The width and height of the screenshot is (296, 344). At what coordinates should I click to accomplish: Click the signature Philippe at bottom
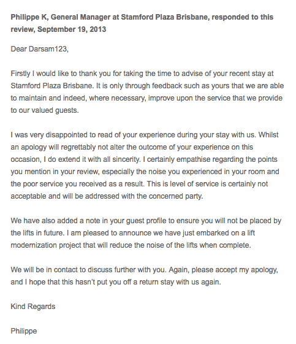pos(24,331)
